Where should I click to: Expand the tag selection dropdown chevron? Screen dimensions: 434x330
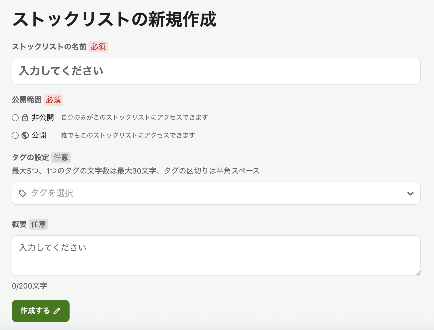410,193
